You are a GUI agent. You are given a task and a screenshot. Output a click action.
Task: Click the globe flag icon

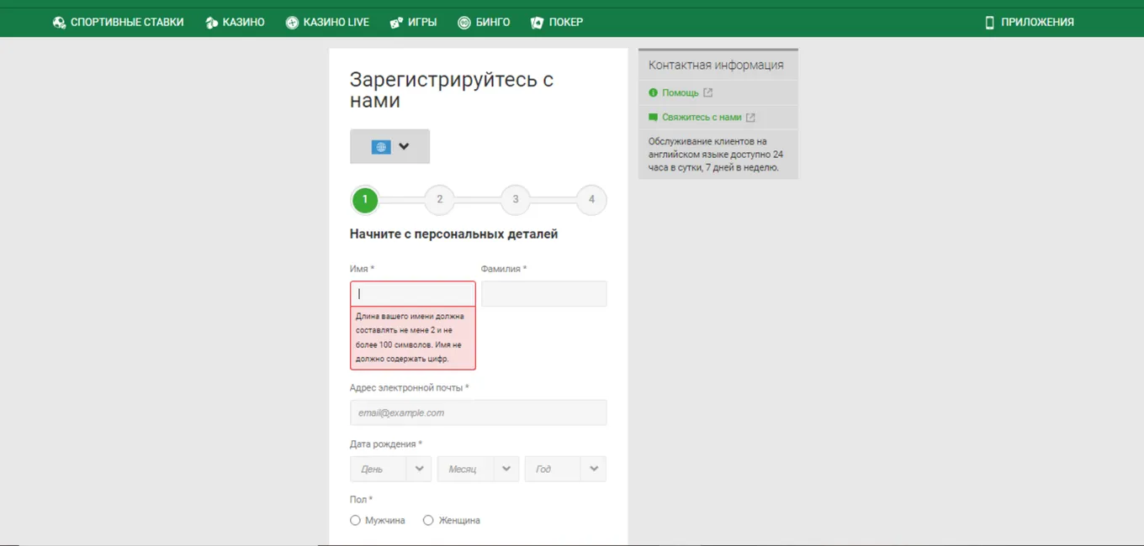381,147
